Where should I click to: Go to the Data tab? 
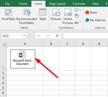point(95,4)
